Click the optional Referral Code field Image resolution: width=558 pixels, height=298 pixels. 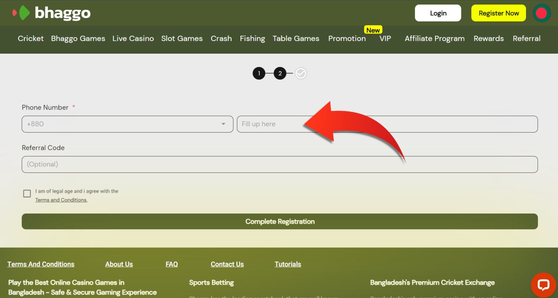pos(280,164)
